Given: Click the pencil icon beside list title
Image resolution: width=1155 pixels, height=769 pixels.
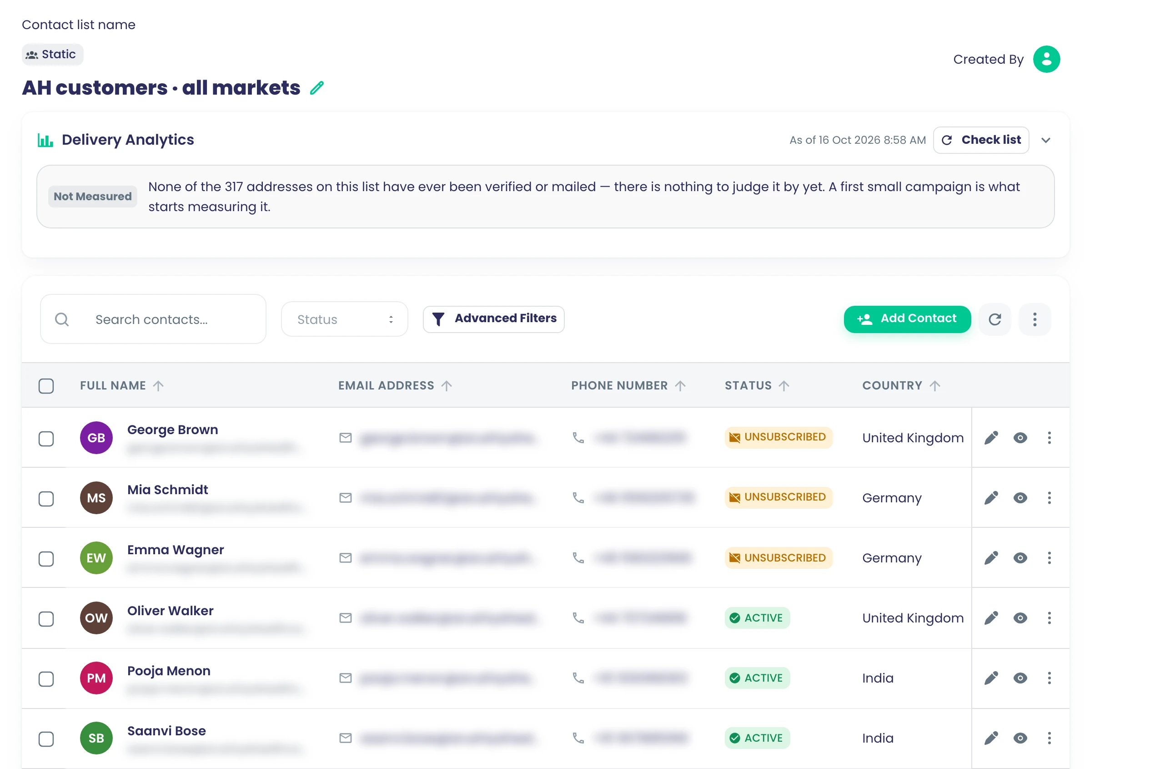Looking at the screenshot, I should pos(317,88).
